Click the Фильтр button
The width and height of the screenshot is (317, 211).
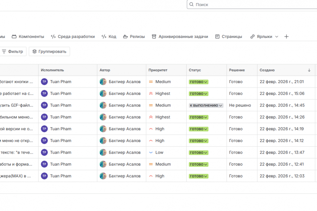(x=13, y=52)
